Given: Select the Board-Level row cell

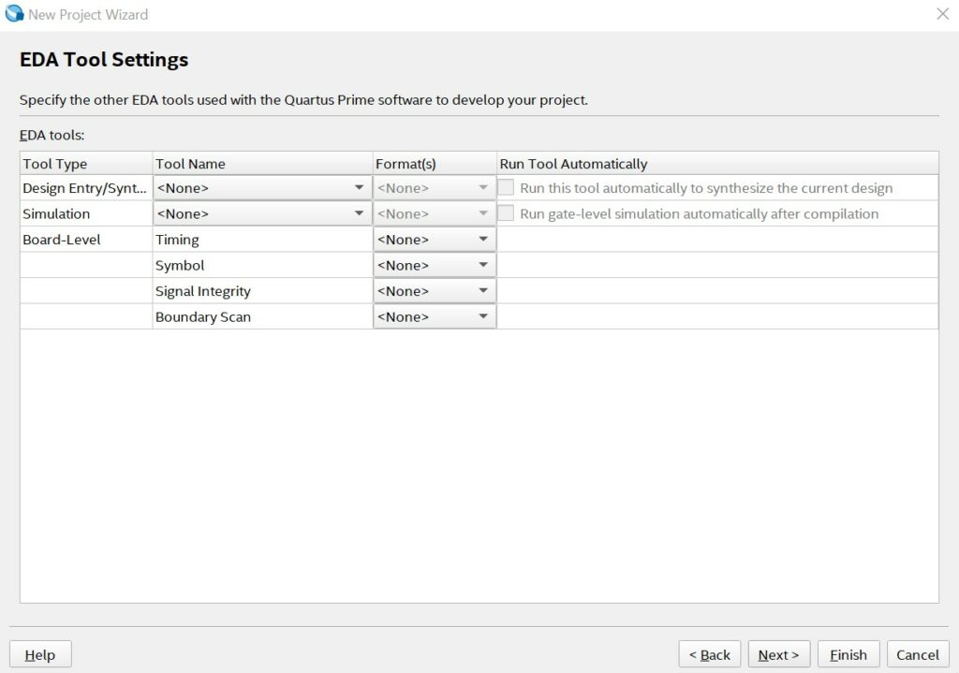Looking at the screenshot, I should point(86,240).
